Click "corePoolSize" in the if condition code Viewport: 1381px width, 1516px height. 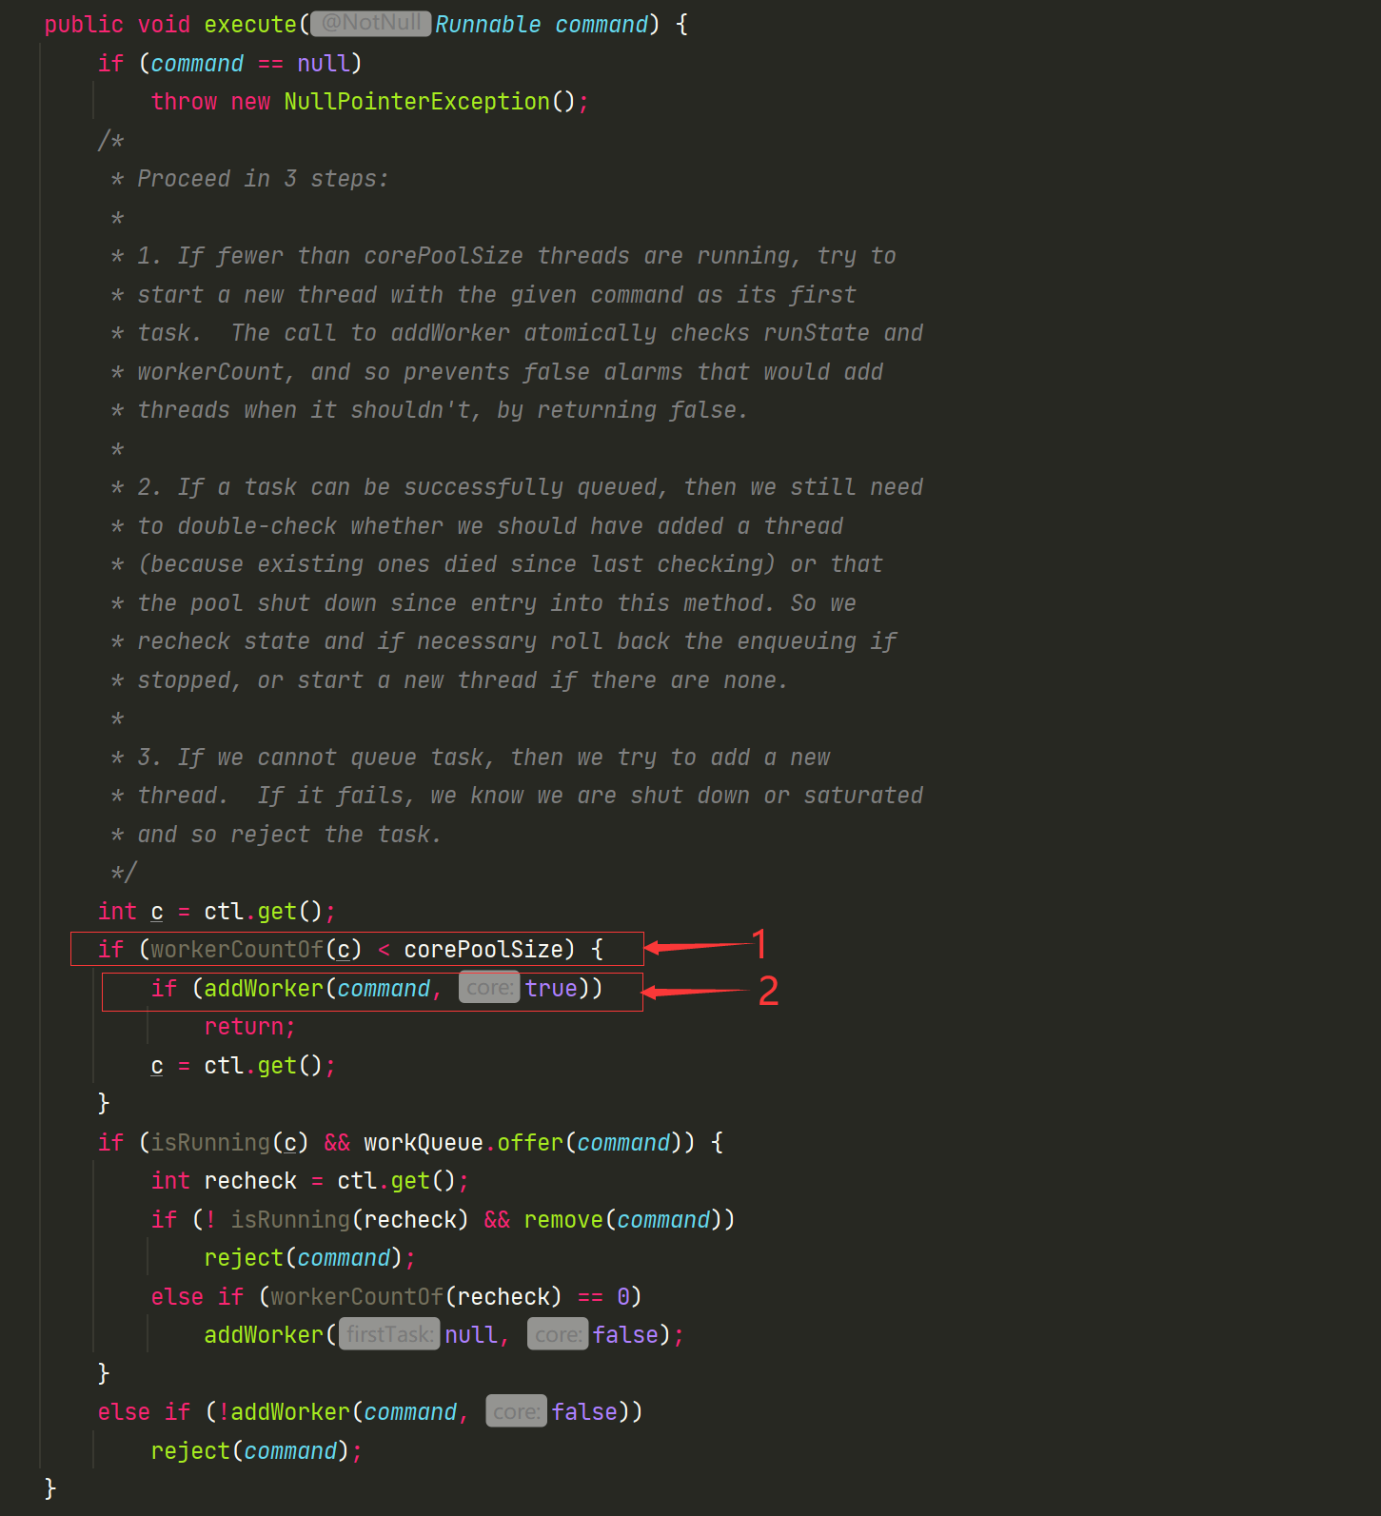pyautogui.click(x=483, y=950)
